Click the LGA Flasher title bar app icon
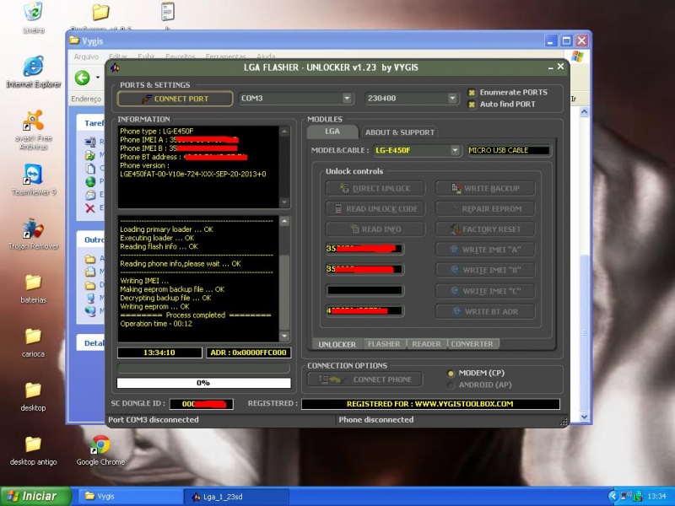This screenshot has width=675, height=506. 115,67
